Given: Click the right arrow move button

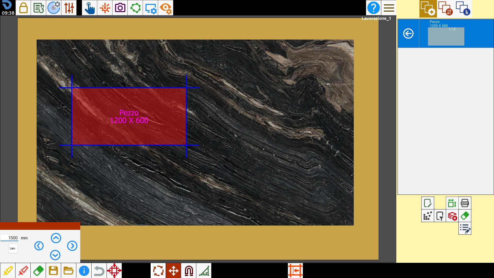Looking at the screenshot, I should 72,246.
